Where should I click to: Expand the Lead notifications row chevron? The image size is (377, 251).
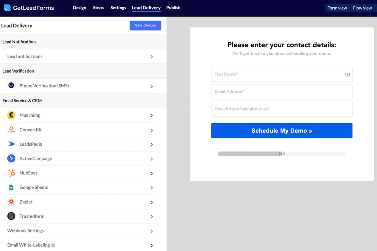152,57
